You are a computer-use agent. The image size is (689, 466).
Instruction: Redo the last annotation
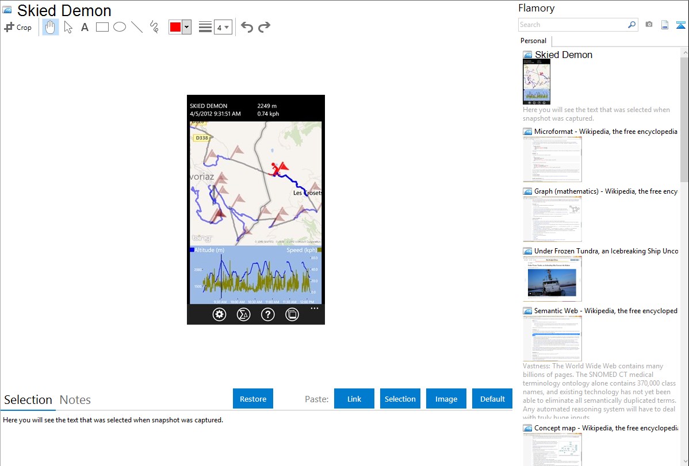pos(264,27)
